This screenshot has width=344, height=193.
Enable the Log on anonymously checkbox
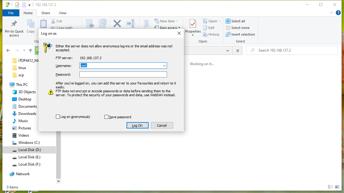point(58,117)
